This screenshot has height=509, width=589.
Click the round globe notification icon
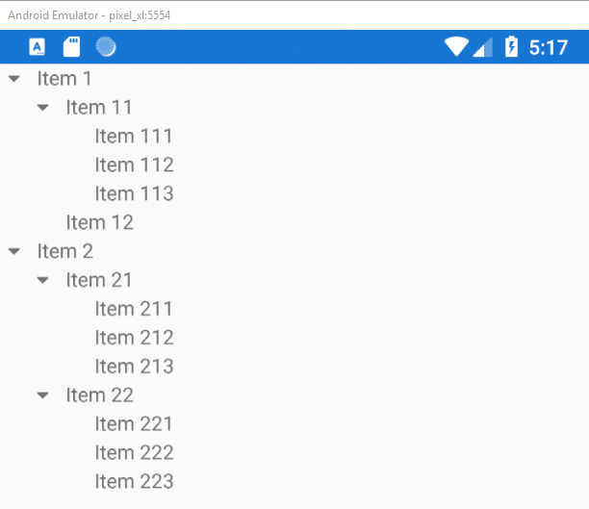[x=106, y=46]
